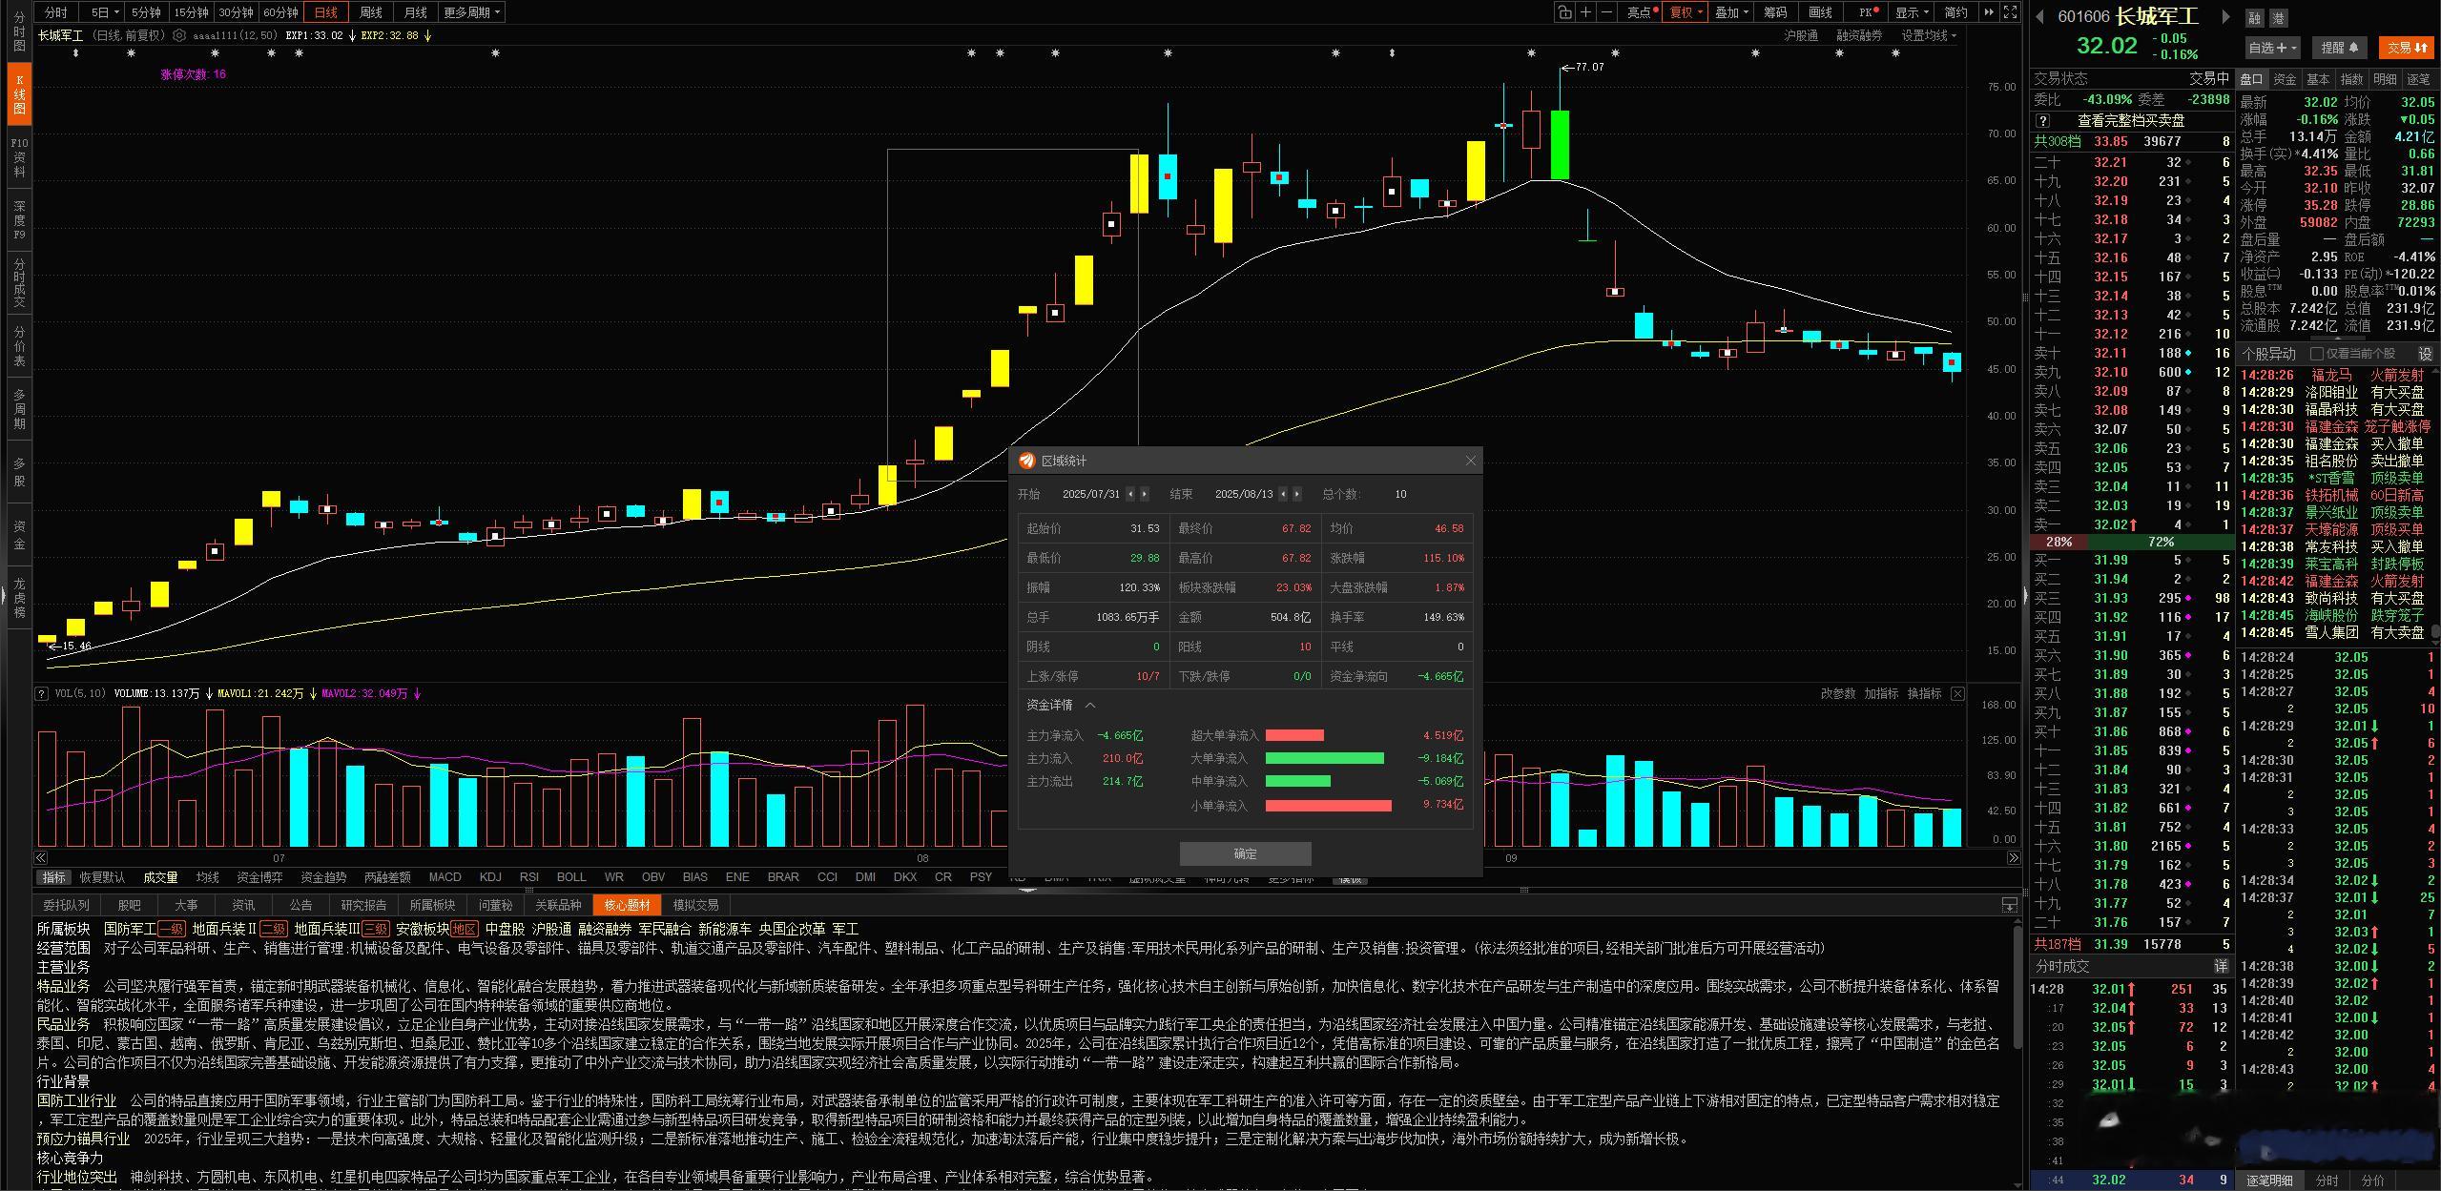Open 自选+ watchlist dropdown
Screen dimensions: 2441x1191
click(2273, 48)
